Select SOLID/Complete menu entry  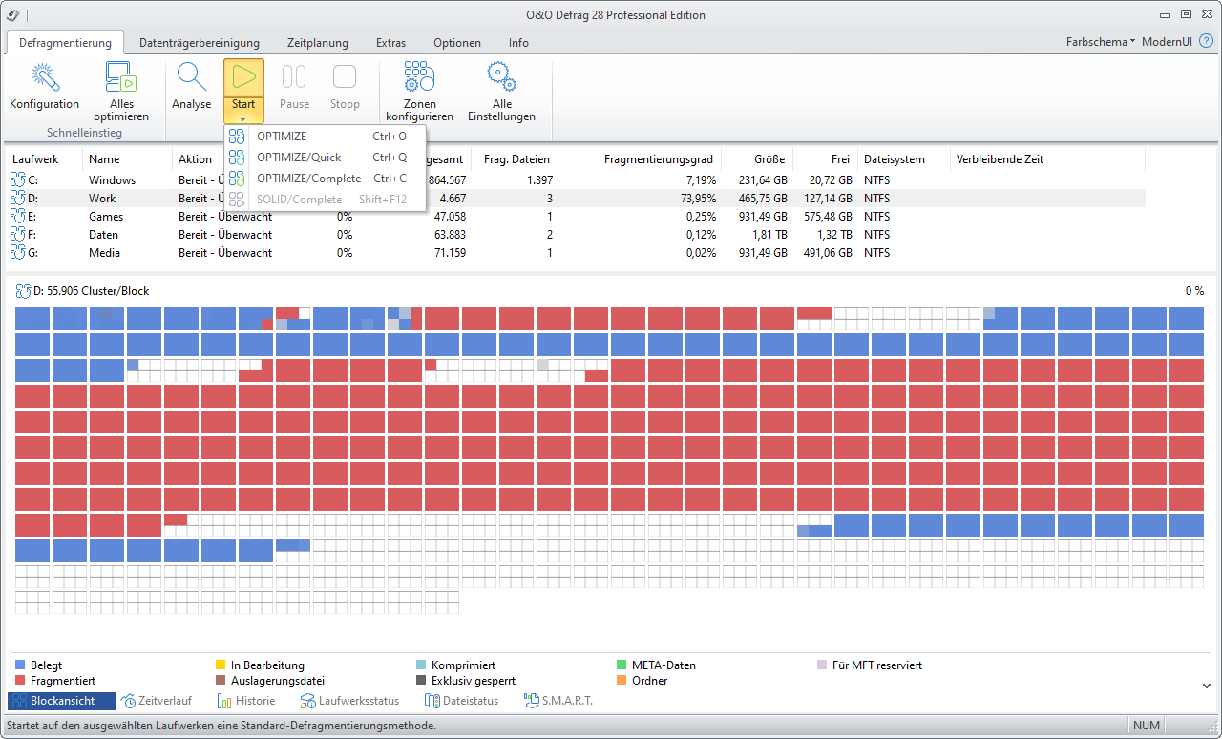click(325, 200)
